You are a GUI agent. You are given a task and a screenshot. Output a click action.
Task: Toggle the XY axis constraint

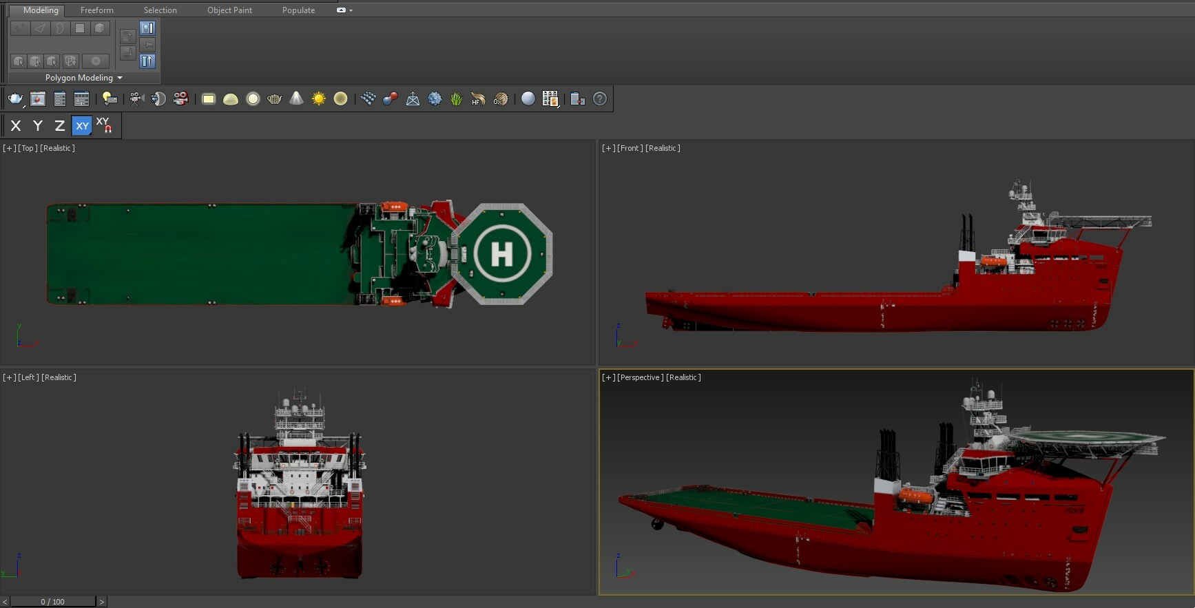[82, 125]
